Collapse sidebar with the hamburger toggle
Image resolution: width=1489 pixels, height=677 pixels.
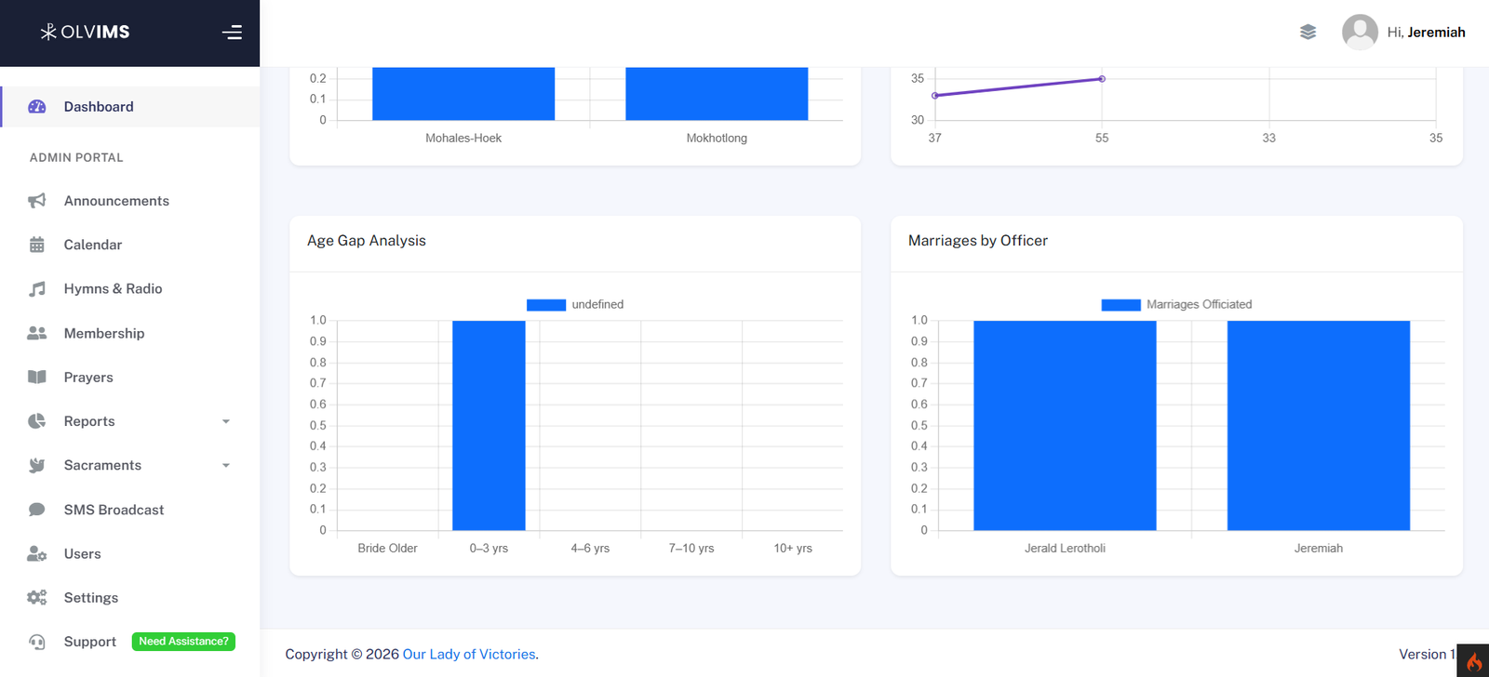tap(232, 33)
